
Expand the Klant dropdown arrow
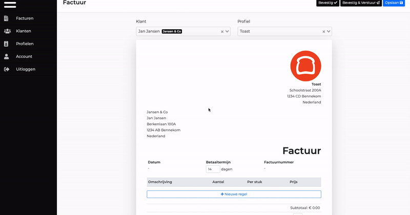point(227,31)
